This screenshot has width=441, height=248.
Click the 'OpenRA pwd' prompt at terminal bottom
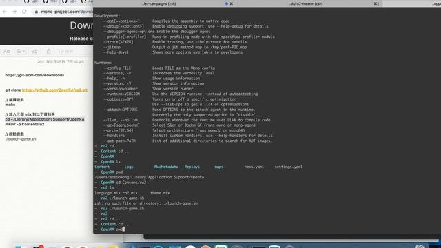point(112,229)
